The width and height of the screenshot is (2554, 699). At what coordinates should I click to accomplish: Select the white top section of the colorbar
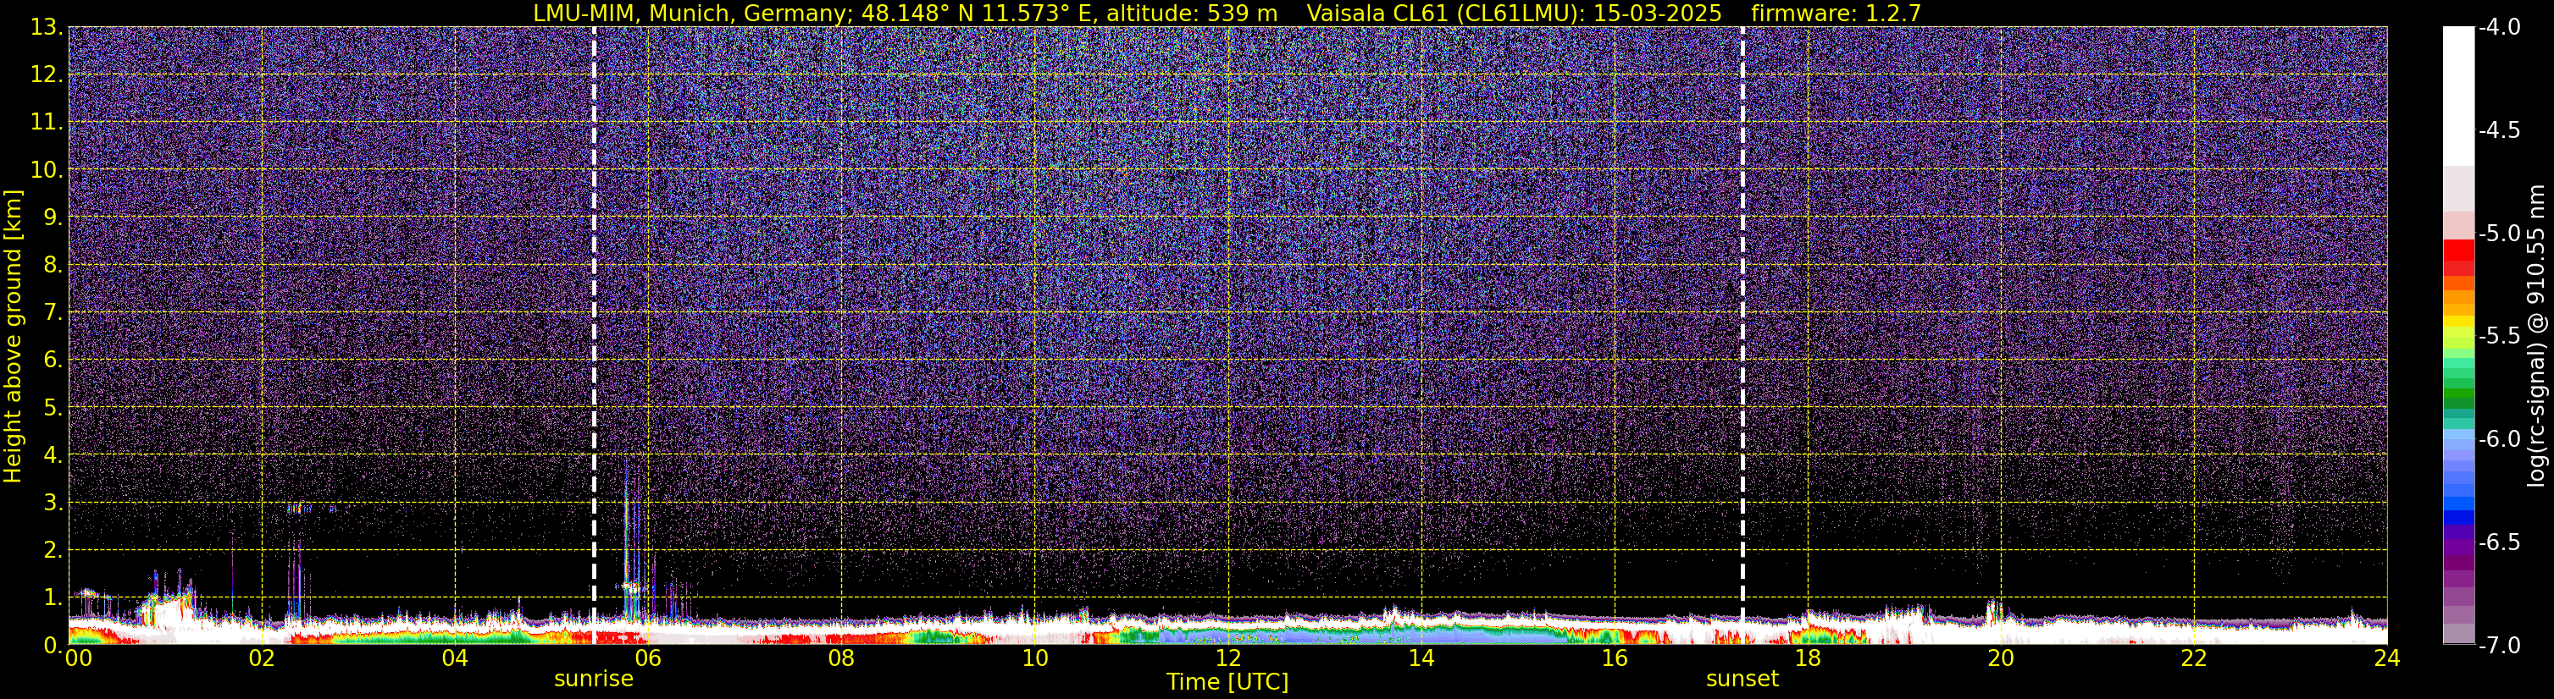pos(2459,95)
